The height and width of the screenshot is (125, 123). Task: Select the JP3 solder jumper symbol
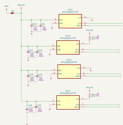[12, 13]
